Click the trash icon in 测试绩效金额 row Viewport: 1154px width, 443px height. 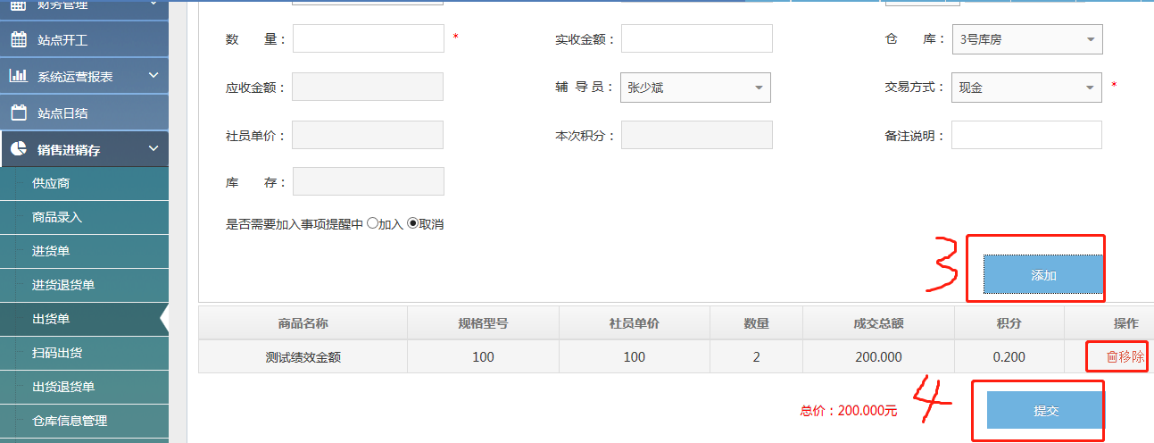1111,357
